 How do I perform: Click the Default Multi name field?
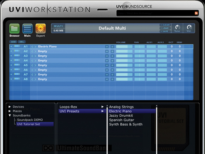(112, 28)
